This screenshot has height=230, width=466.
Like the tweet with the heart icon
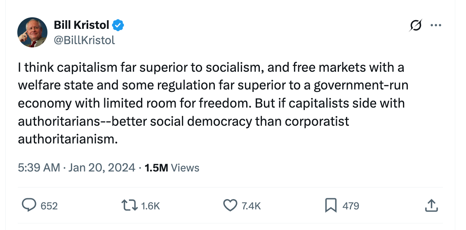point(230,205)
